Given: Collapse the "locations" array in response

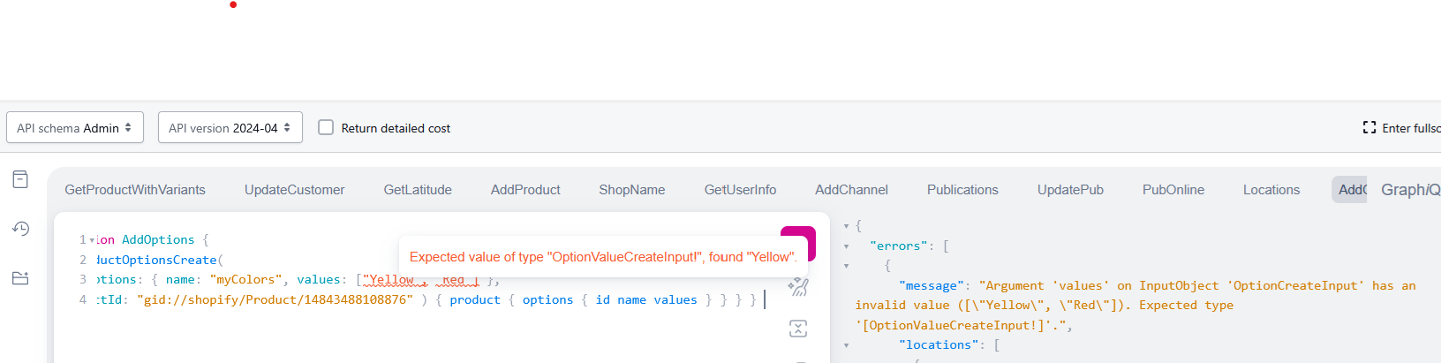Looking at the screenshot, I should (x=846, y=345).
